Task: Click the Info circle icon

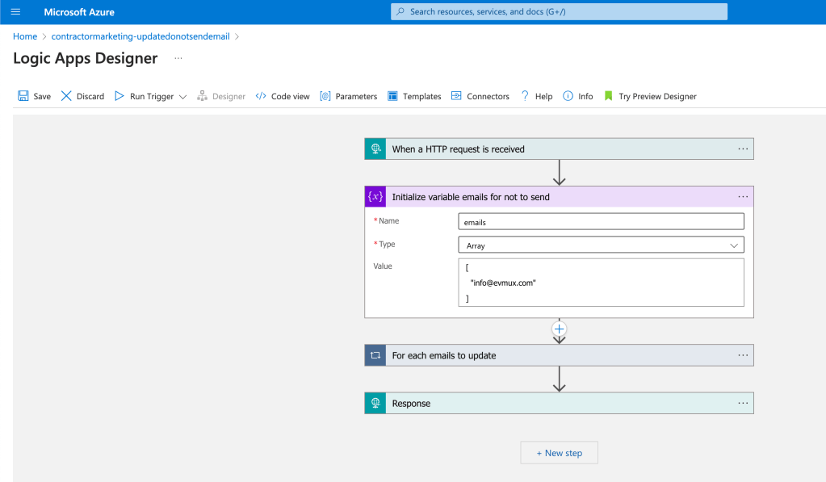Action: click(568, 96)
